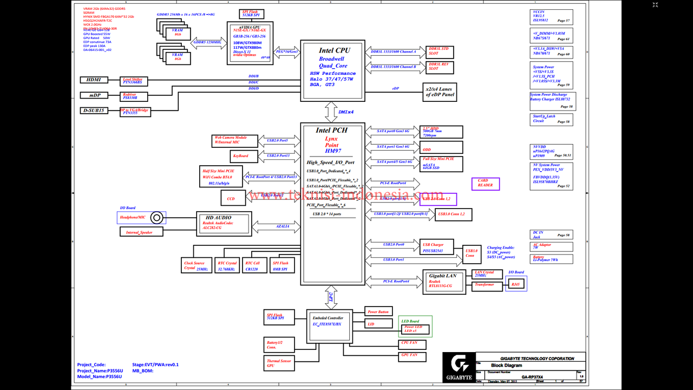Click the USB3.0 Conn 1,2 box

pyautogui.click(x=454, y=214)
